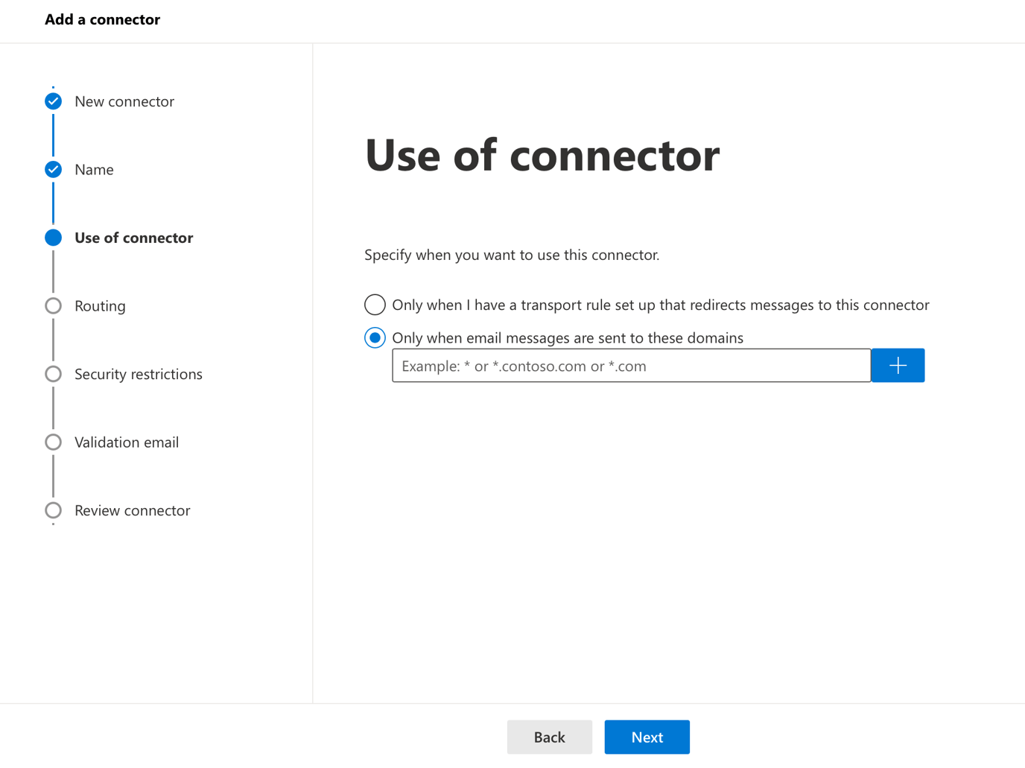Click the Routing step circle
The image size is (1025, 768).
pyautogui.click(x=53, y=305)
